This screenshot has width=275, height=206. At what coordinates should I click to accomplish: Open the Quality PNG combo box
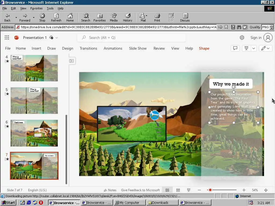(x=267, y=27)
